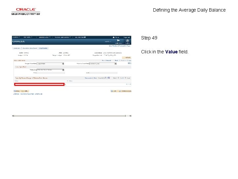Click in the highlighted Value field
This screenshot has width=238, height=179.
[x=39, y=84]
